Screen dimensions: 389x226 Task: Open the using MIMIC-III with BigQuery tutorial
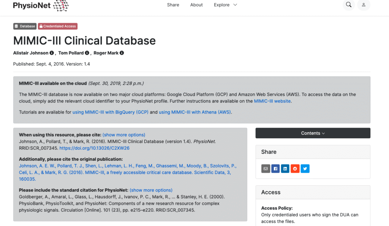[x=110, y=112]
